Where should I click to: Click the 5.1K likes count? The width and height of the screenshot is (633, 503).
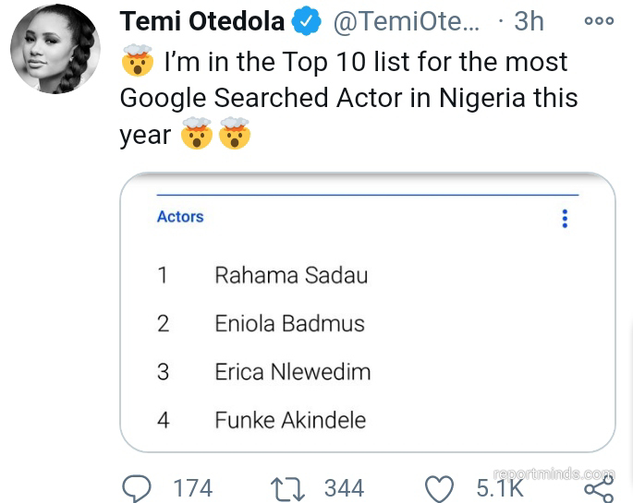click(500, 487)
